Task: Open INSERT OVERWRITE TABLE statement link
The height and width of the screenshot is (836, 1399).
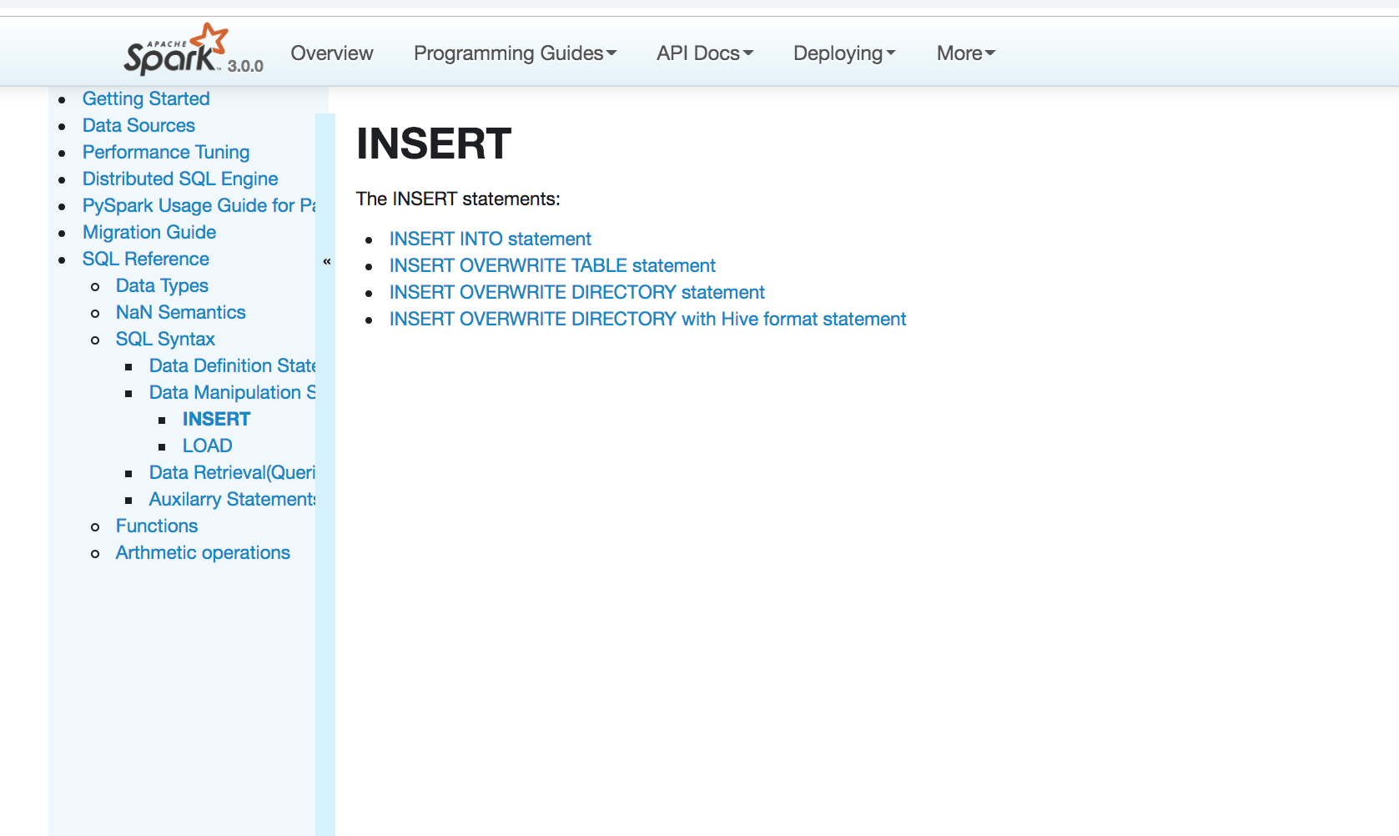Action: 552,265
